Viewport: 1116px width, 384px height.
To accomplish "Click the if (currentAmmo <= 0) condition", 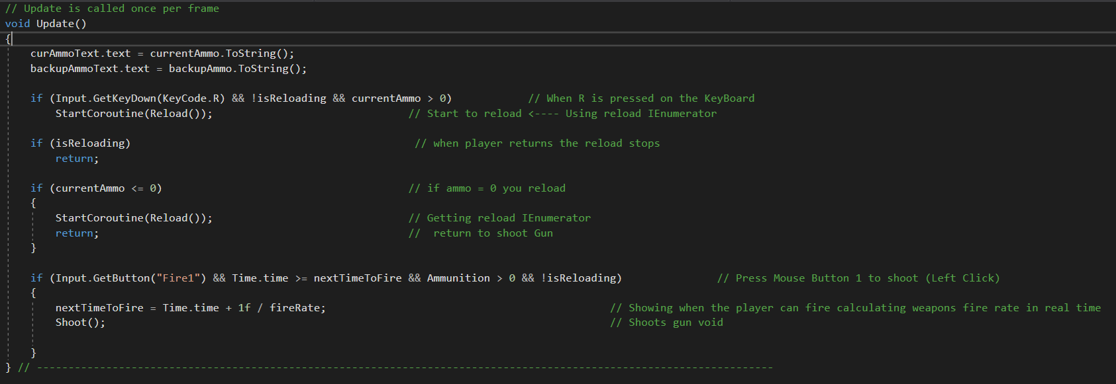I will pos(96,188).
